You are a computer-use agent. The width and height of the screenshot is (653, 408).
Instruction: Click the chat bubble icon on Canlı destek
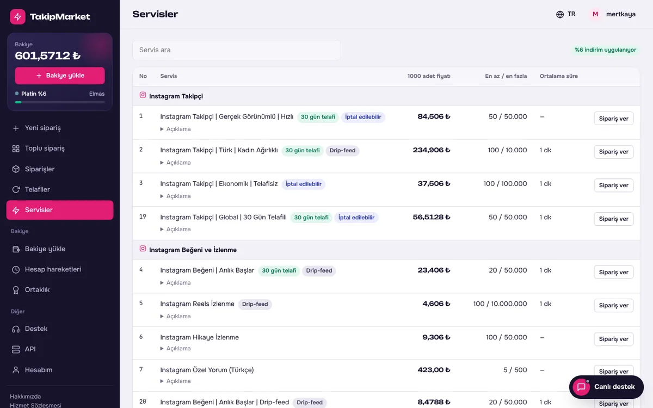coord(581,387)
